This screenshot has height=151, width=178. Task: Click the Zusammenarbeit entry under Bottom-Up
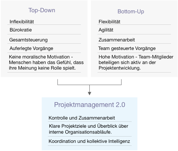116,40
